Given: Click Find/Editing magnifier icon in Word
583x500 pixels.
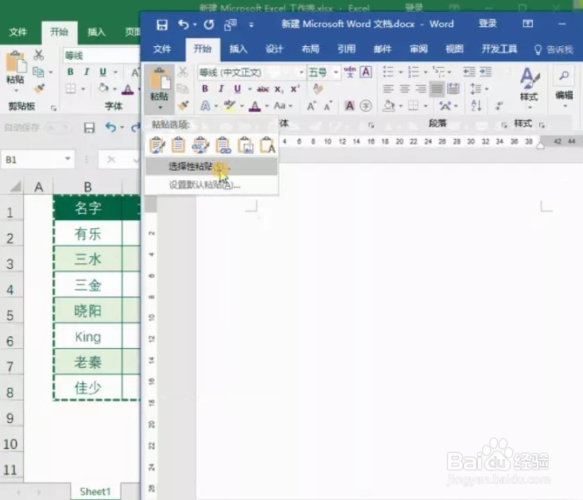Looking at the screenshot, I should pyautogui.click(x=564, y=76).
